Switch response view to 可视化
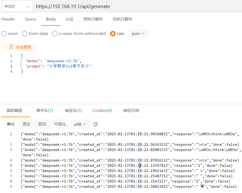 [x=60, y=124]
